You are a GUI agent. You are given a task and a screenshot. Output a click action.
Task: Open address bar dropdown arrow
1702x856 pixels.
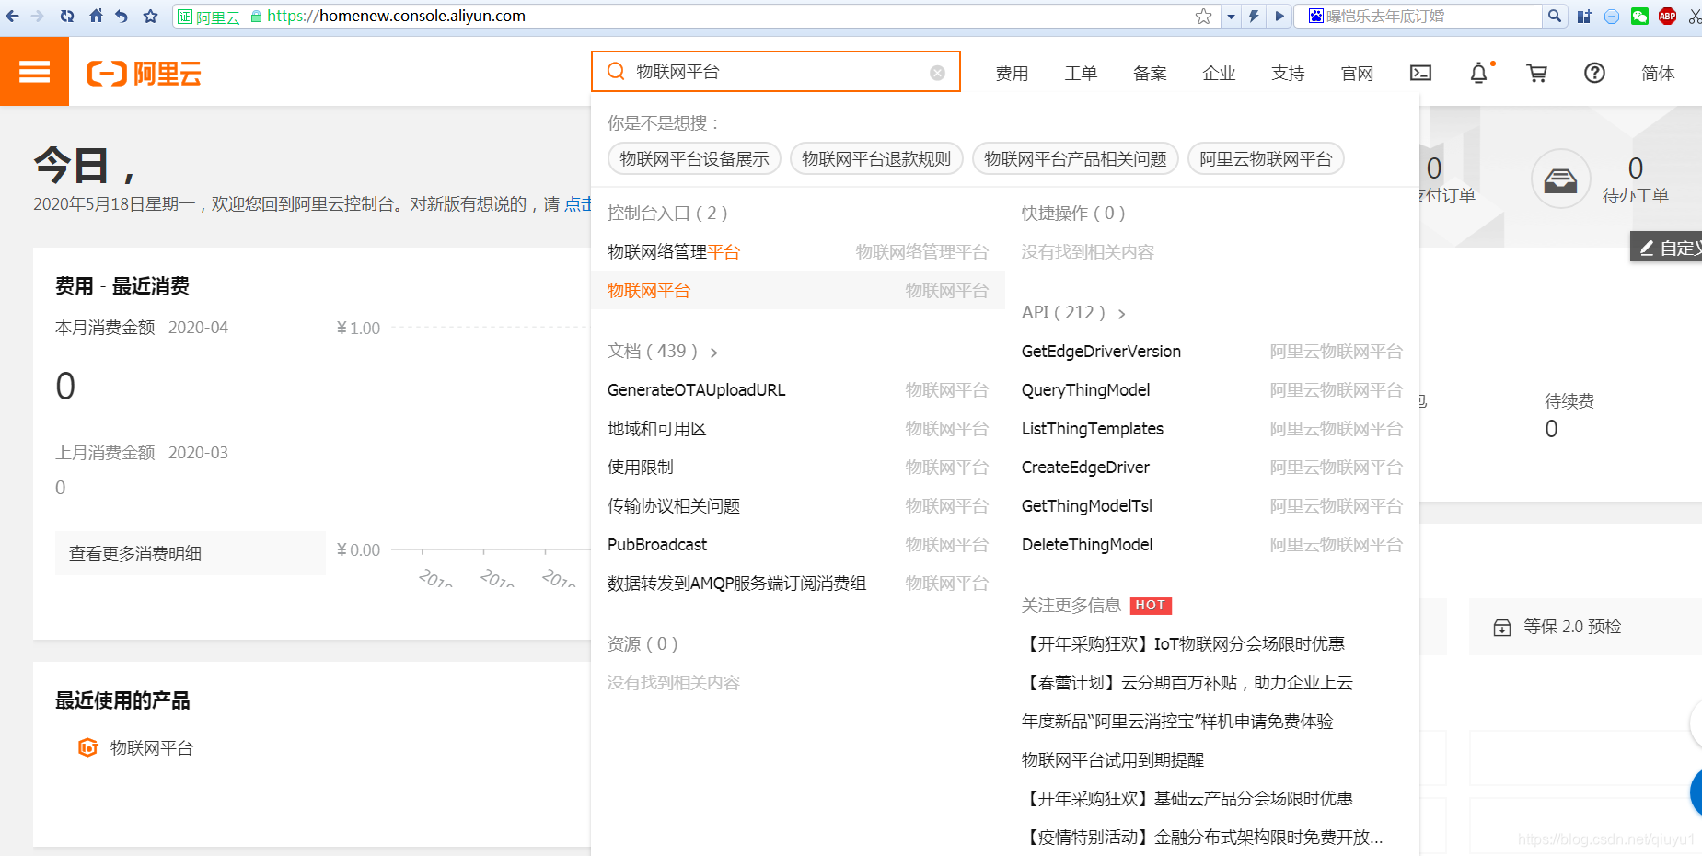coord(1231,17)
